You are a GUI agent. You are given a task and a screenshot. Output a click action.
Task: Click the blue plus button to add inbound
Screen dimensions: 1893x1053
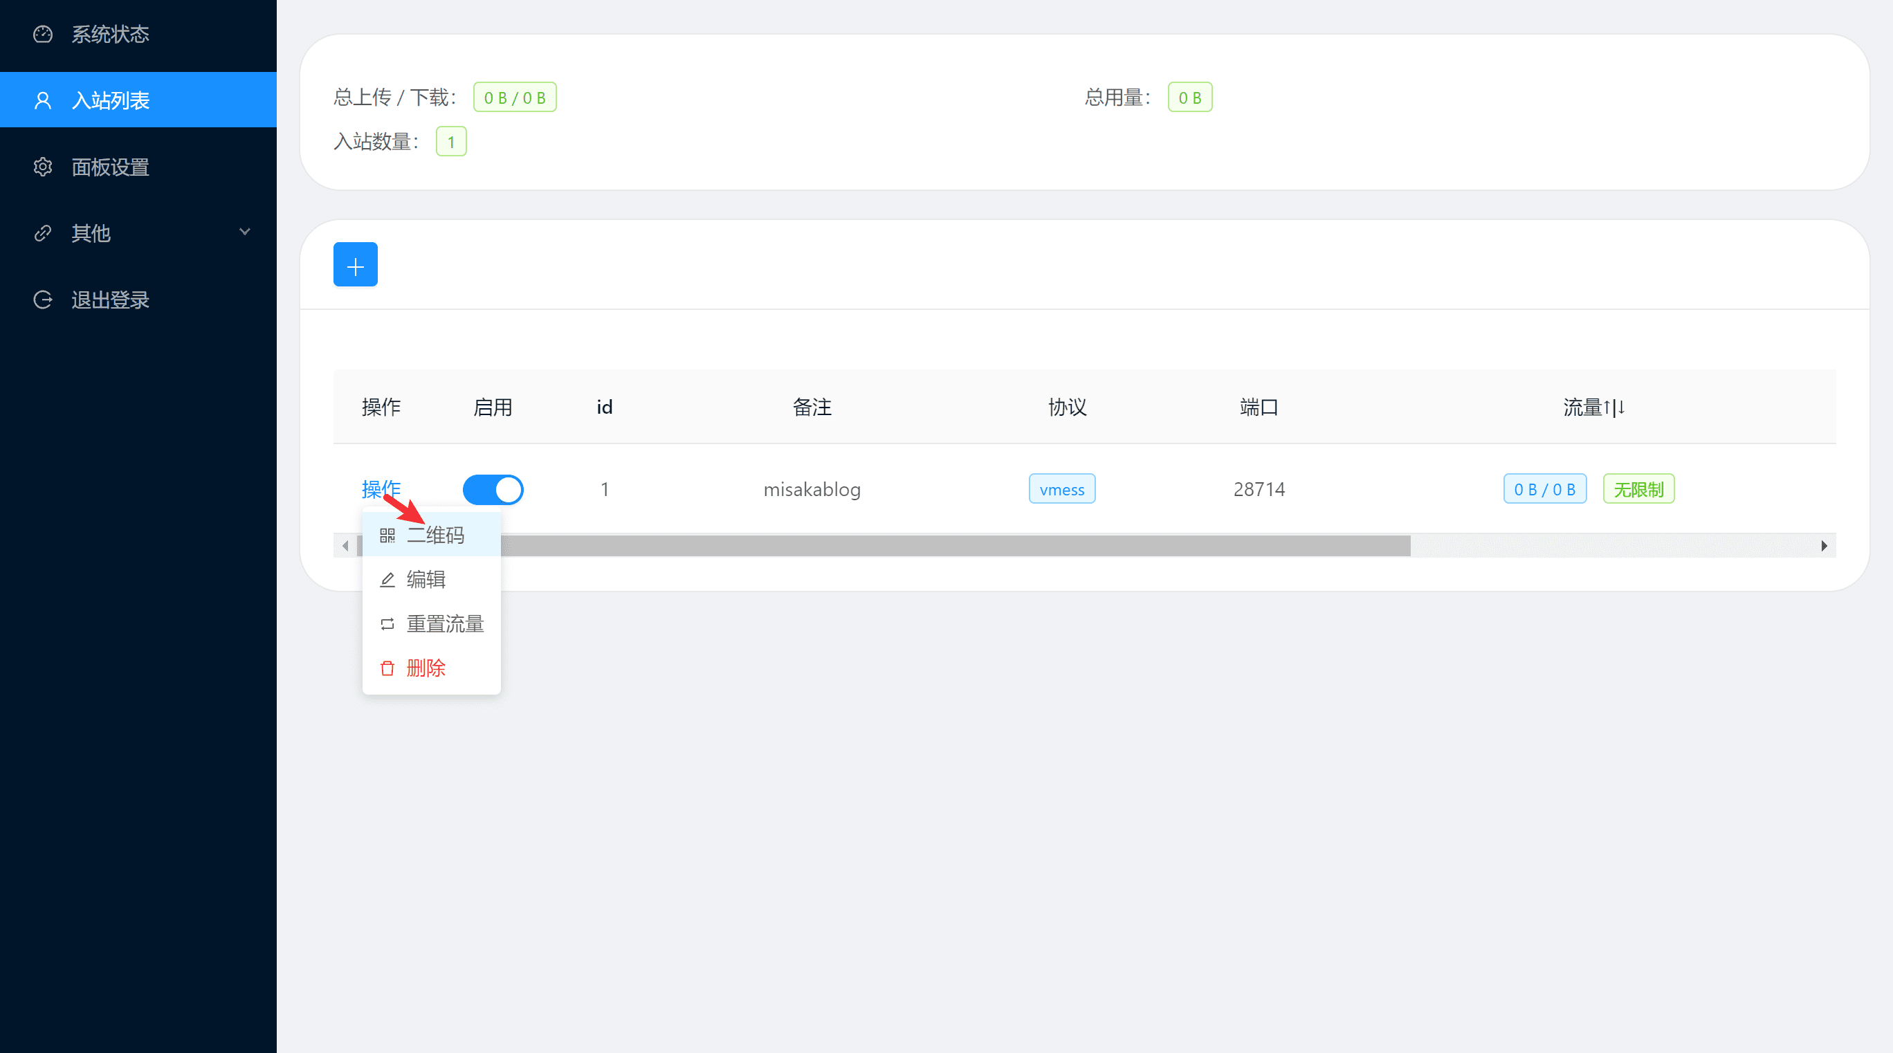355,264
